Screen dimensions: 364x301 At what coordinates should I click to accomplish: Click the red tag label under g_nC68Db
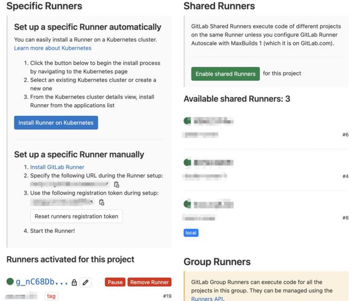pos(52,296)
